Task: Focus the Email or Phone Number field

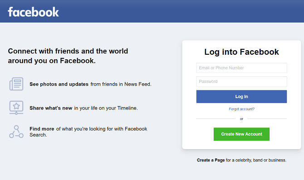Action: coord(241,68)
